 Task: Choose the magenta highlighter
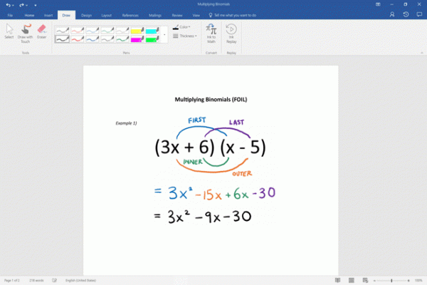pyautogui.click(x=137, y=39)
